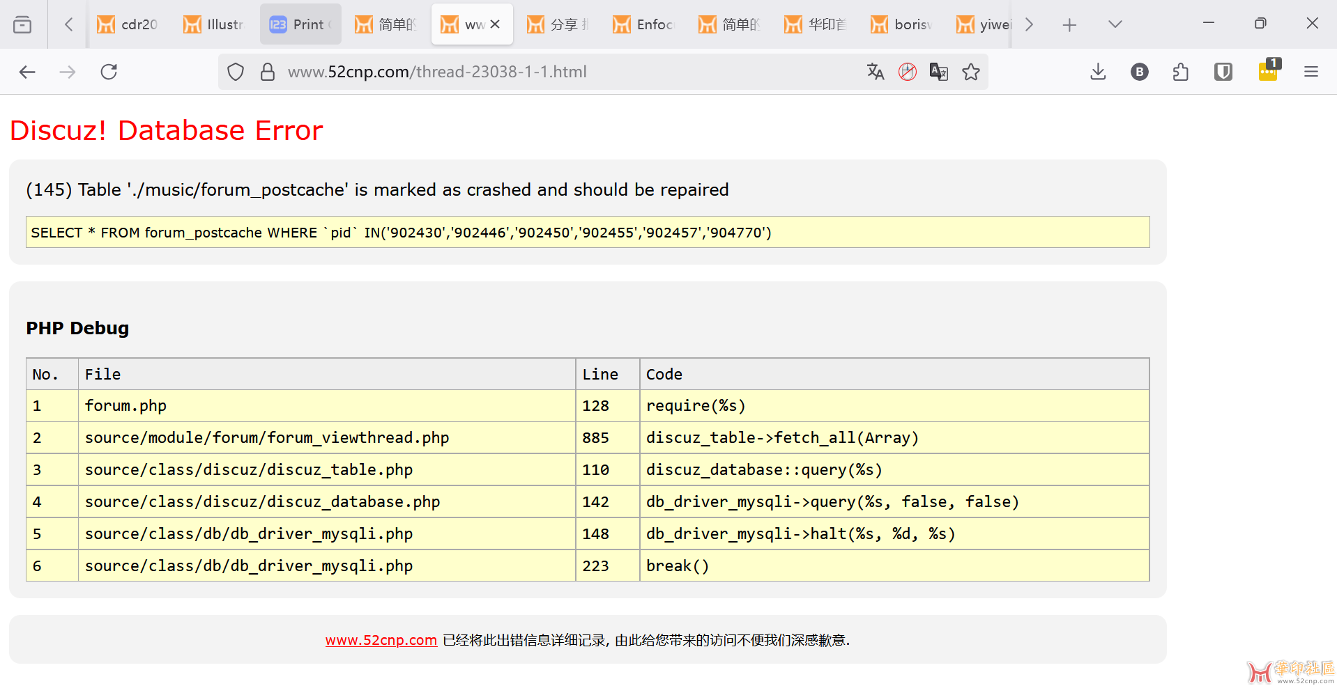Click the db_driver_mysqli.php cell in row 6

click(x=327, y=566)
